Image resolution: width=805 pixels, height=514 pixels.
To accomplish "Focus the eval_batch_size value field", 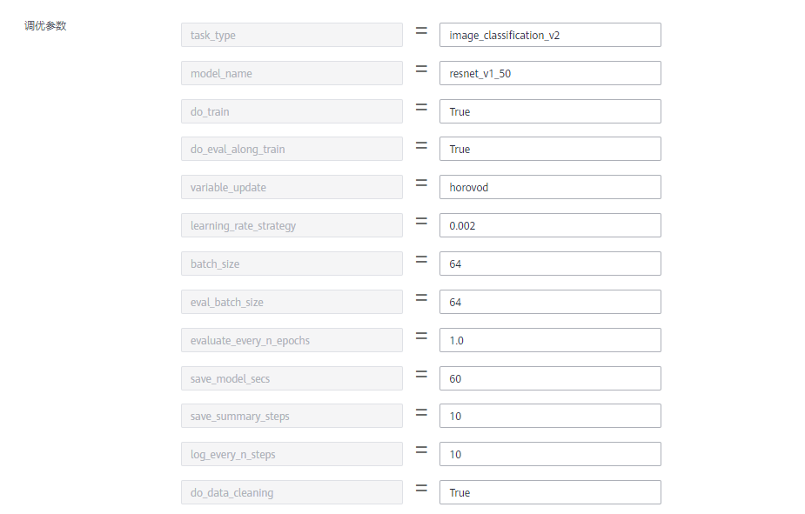I will point(549,302).
